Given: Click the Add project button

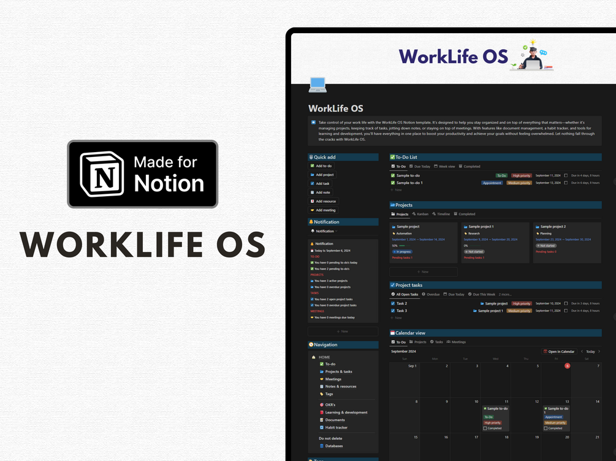Looking at the screenshot, I should [322, 175].
